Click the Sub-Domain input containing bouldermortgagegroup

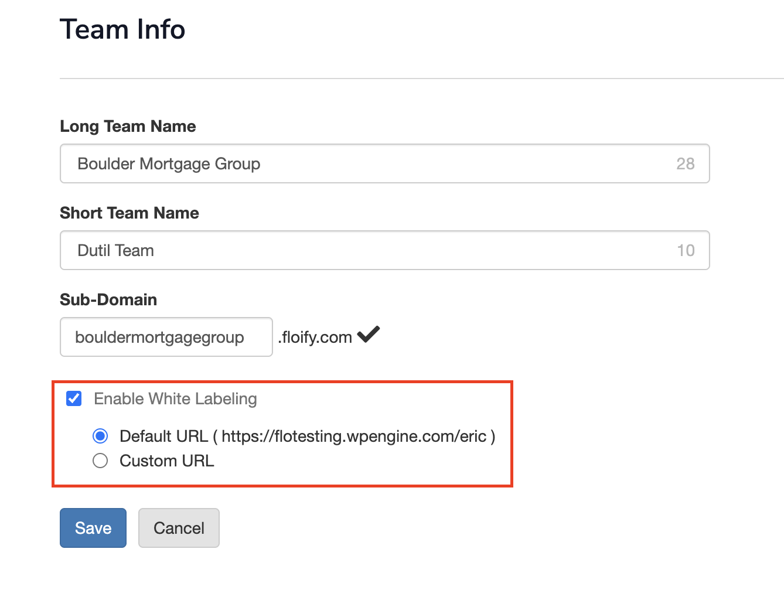tap(166, 337)
